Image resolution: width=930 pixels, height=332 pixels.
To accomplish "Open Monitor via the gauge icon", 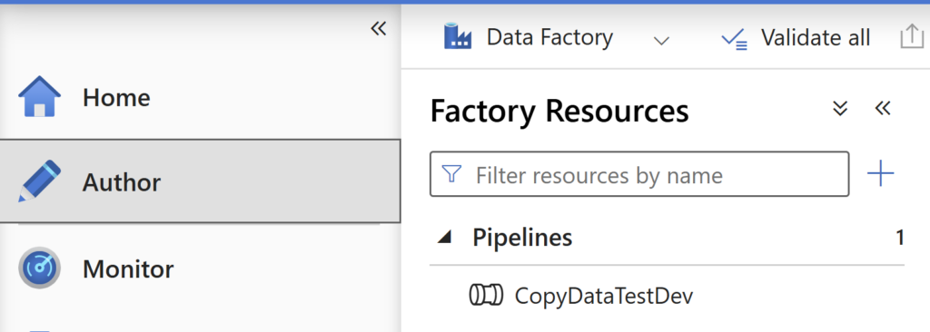I will (39, 268).
